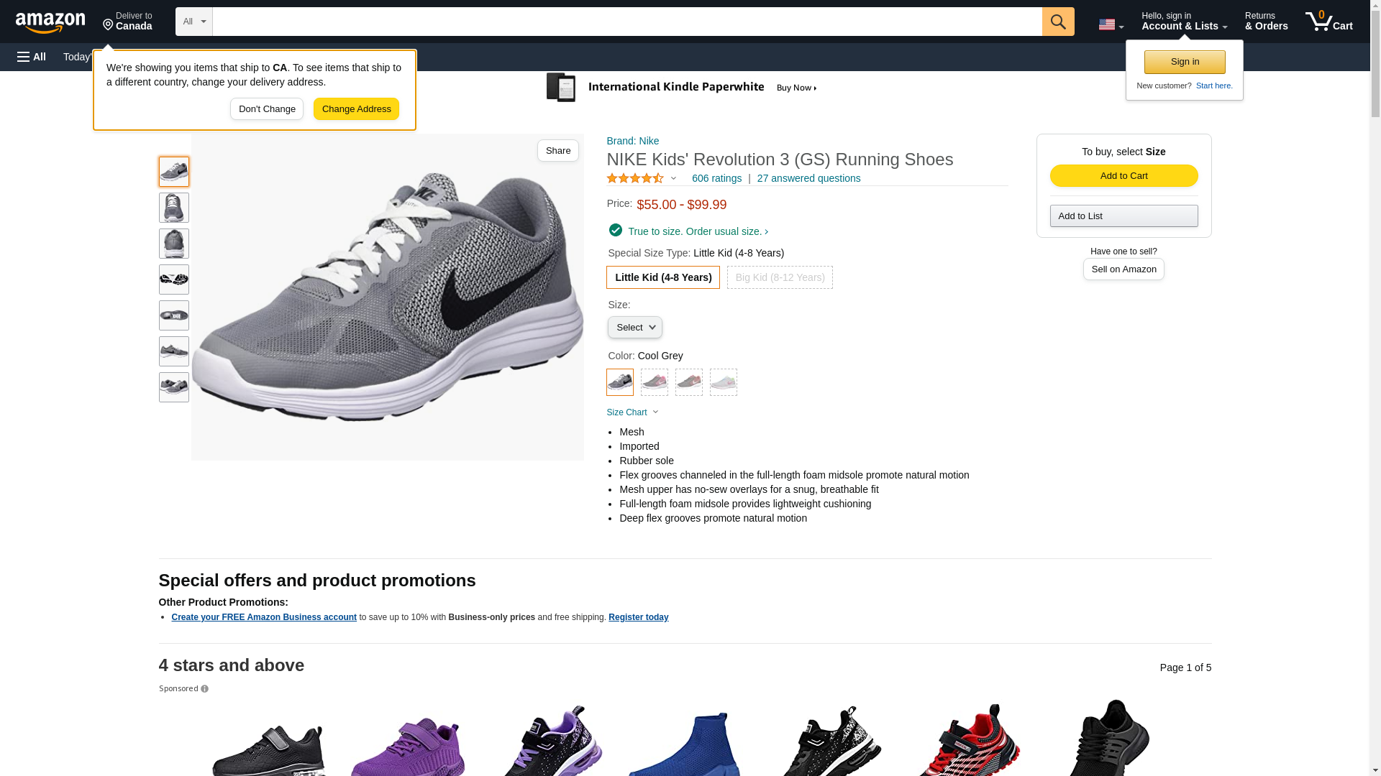Screen dimensions: 1381x776
Task: Open the Size Select dropdown
Action: (634, 328)
